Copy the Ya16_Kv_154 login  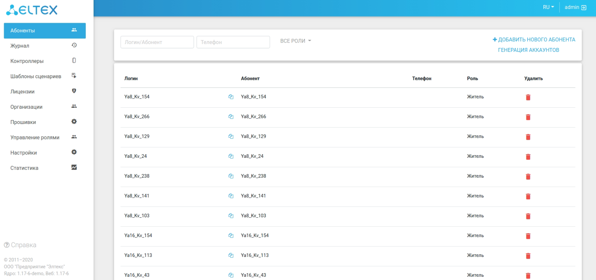pyautogui.click(x=231, y=236)
